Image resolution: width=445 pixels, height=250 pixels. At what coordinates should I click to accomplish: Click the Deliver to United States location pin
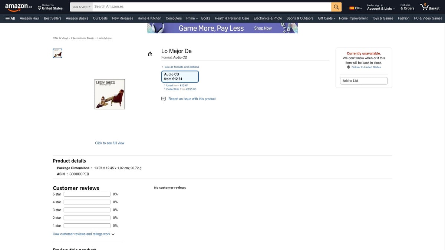pyautogui.click(x=39, y=8)
